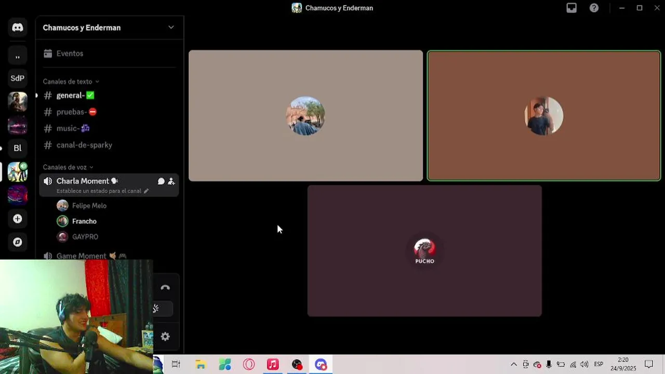Select user Felipe Melo in voice list
This screenshot has height=374, width=665.
pyautogui.click(x=89, y=206)
